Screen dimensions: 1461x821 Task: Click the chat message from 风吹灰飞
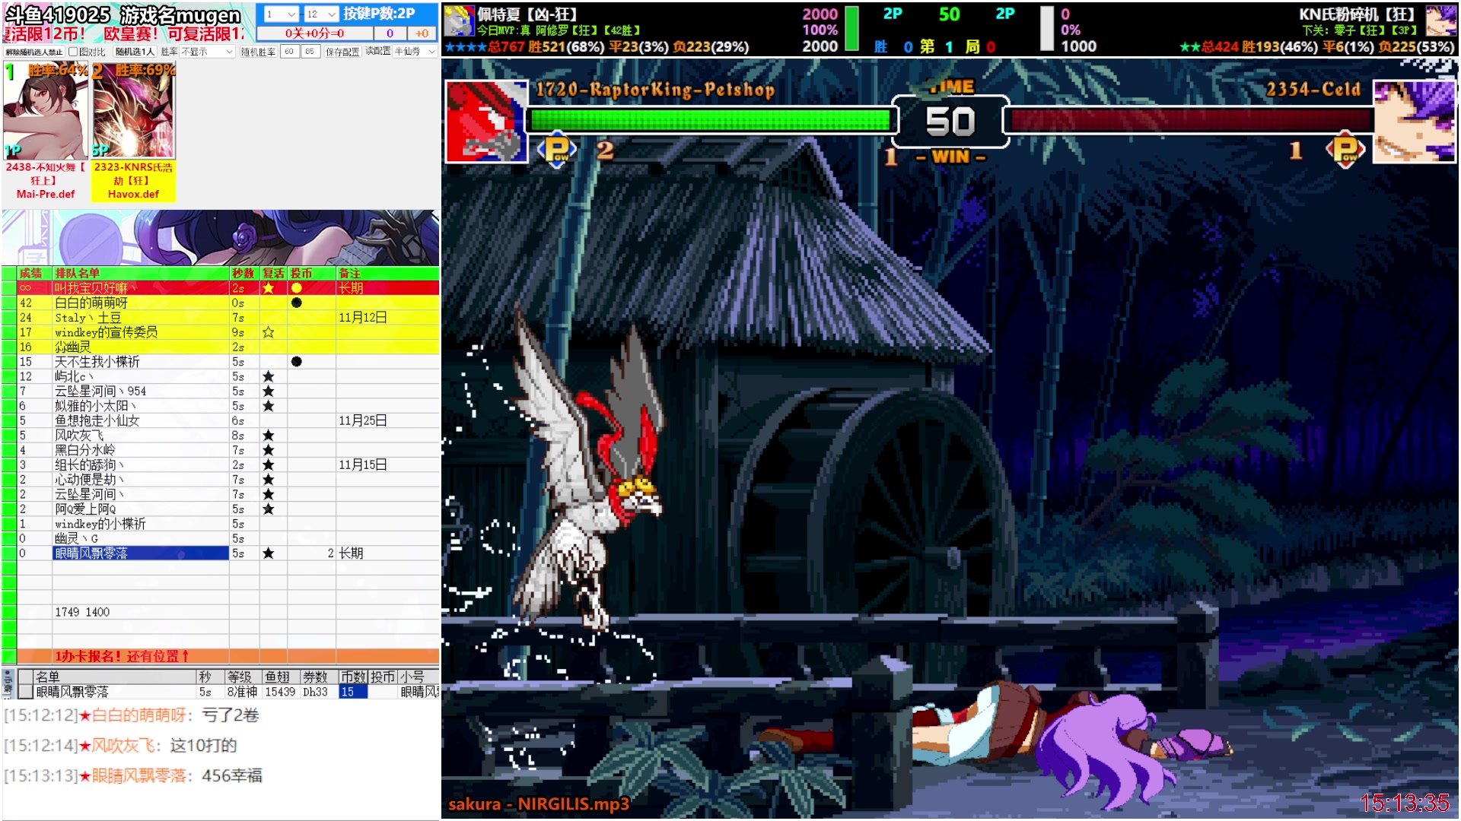[120, 746]
